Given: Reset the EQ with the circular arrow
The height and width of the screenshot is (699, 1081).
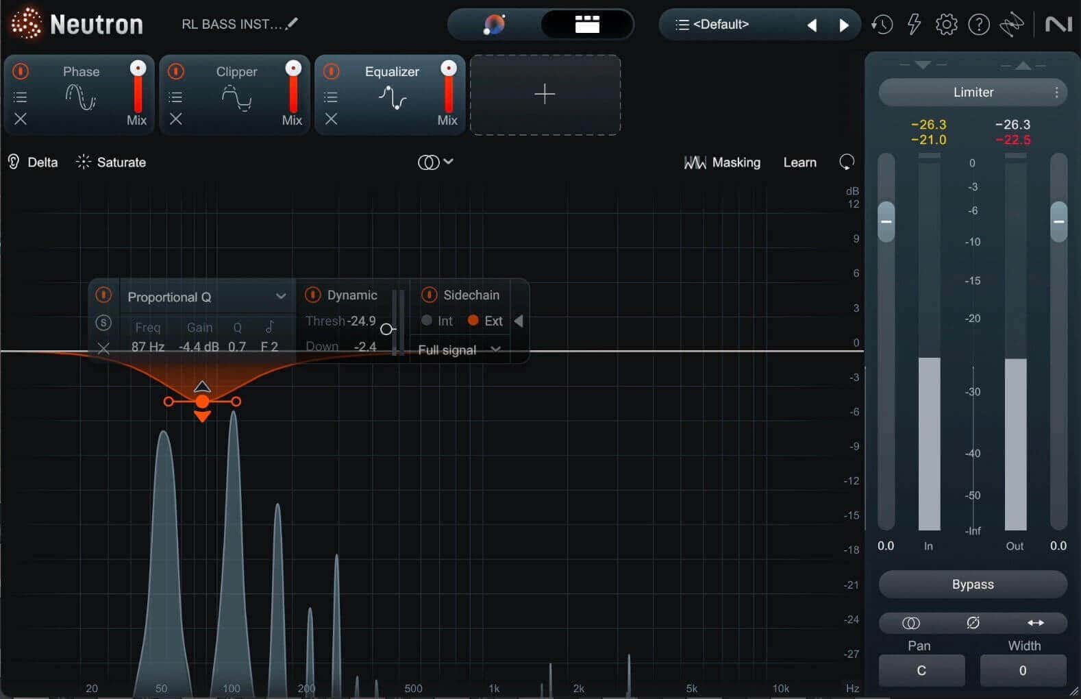Looking at the screenshot, I should pos(847,162).
